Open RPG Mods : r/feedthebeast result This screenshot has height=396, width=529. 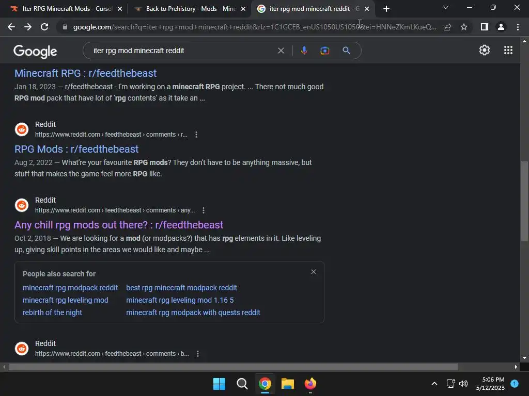(x=76, y=149)
